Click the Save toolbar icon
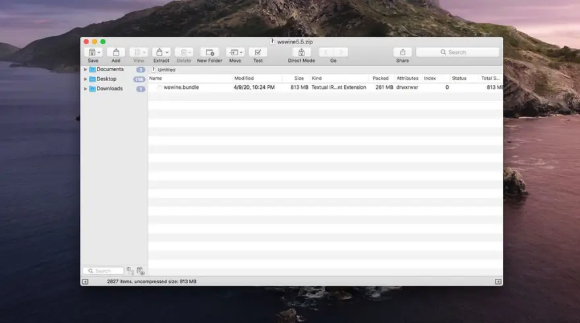This screenshot has height=323, width=580. click(x=92, y=52)
